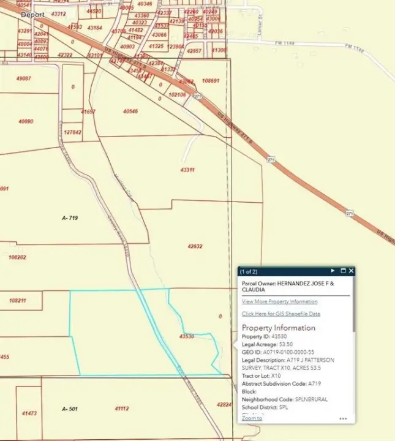Select parcel 127842 on map

pos(72,132)
